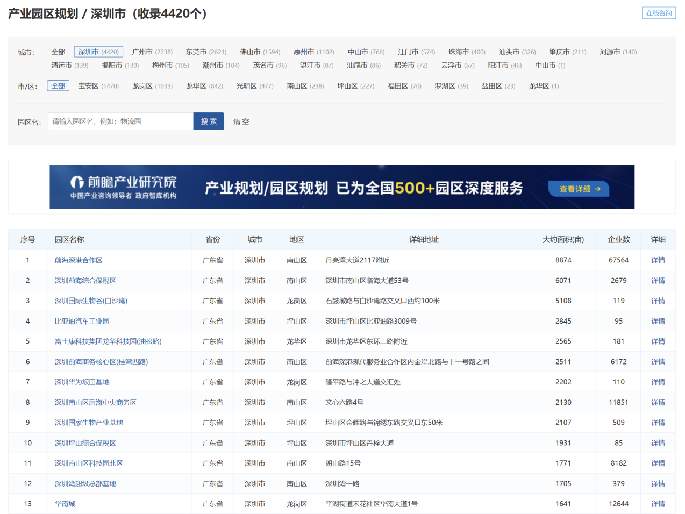Open 前海深港合作区 park link

[79, 260]
